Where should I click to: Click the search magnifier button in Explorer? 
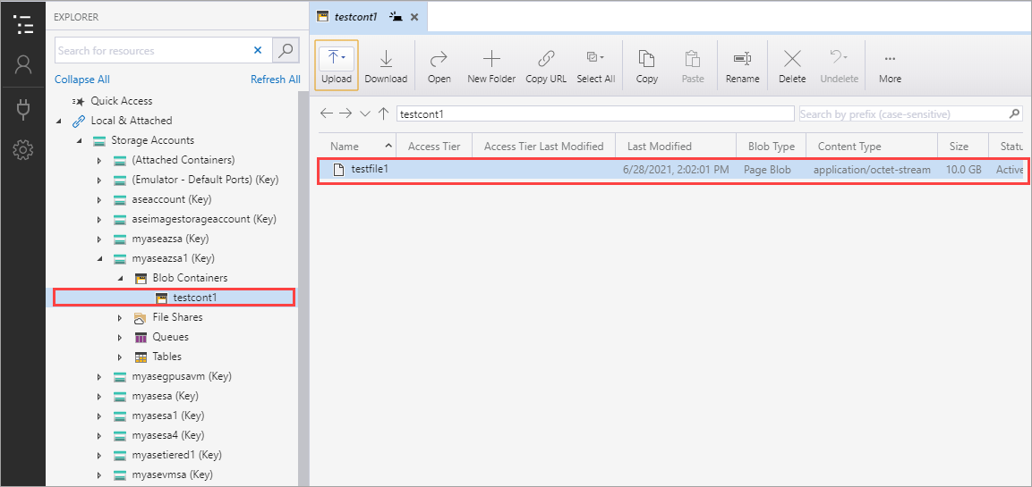(286, 50)
